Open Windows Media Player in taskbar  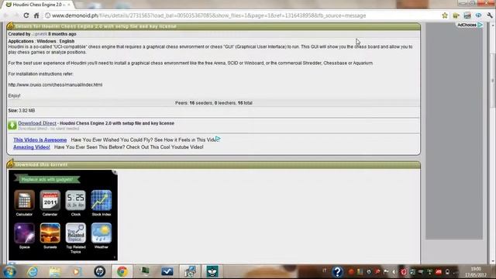pyautogui.click(x=77, y=271)
